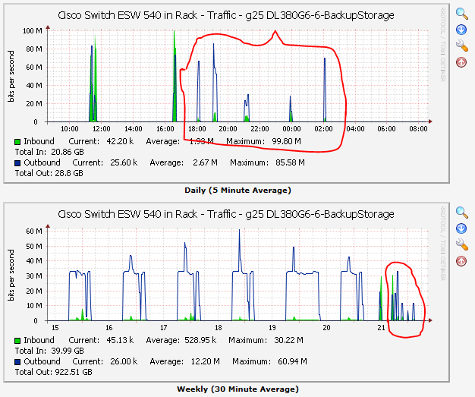
Task: Click Weekly Inbound average value 528.95 k
Action: tap(200, 340)
